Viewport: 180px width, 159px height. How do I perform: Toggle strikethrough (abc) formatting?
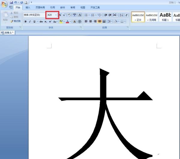(41, 22)
